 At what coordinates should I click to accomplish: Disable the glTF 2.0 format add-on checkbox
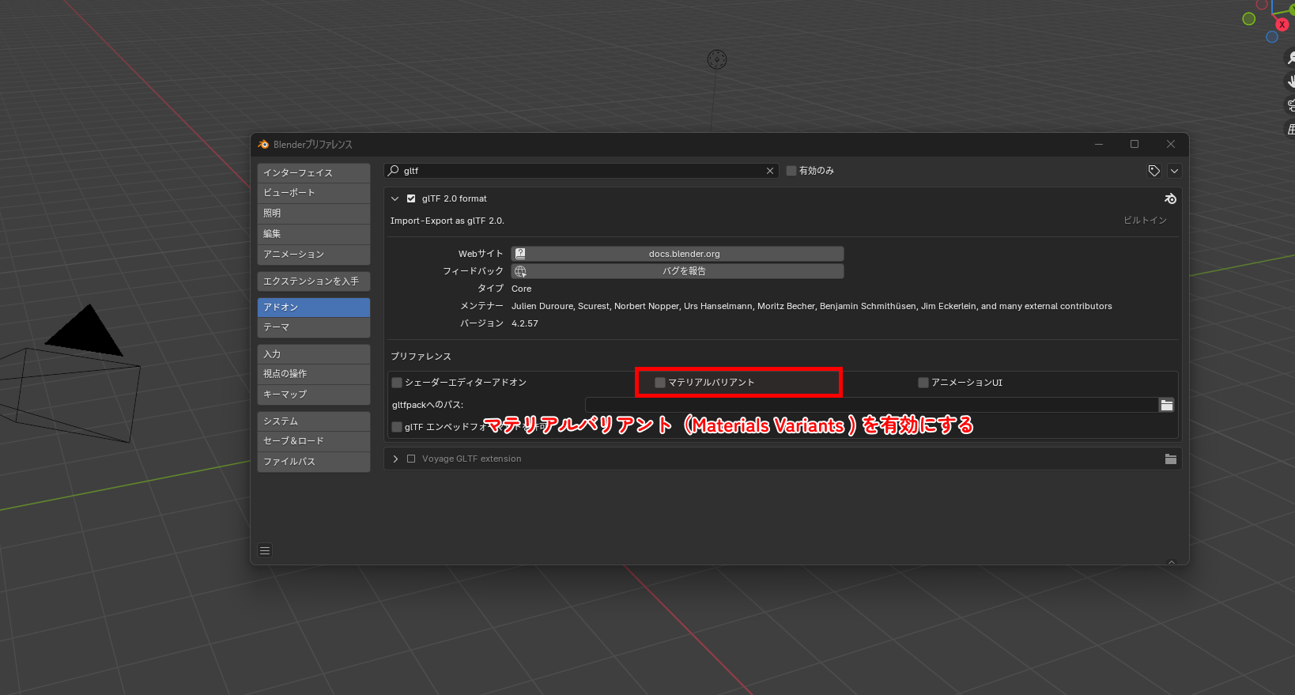pyautogui.click(x=411, y=199)
